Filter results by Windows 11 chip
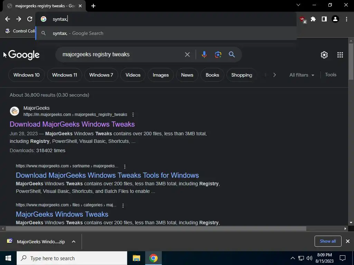This screenshot has width=354, height=265. [x=65, y=75]
